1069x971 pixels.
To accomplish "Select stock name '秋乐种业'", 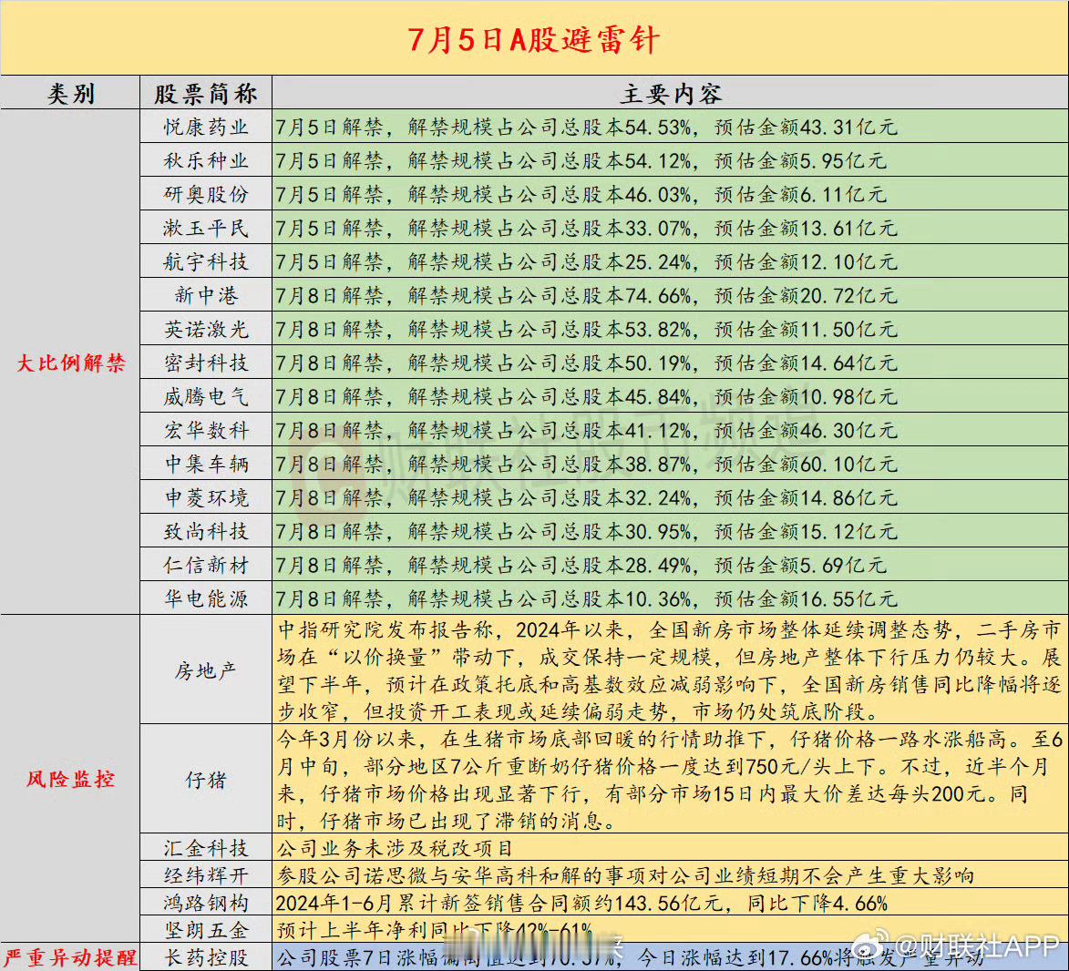I will coord(206,161).
